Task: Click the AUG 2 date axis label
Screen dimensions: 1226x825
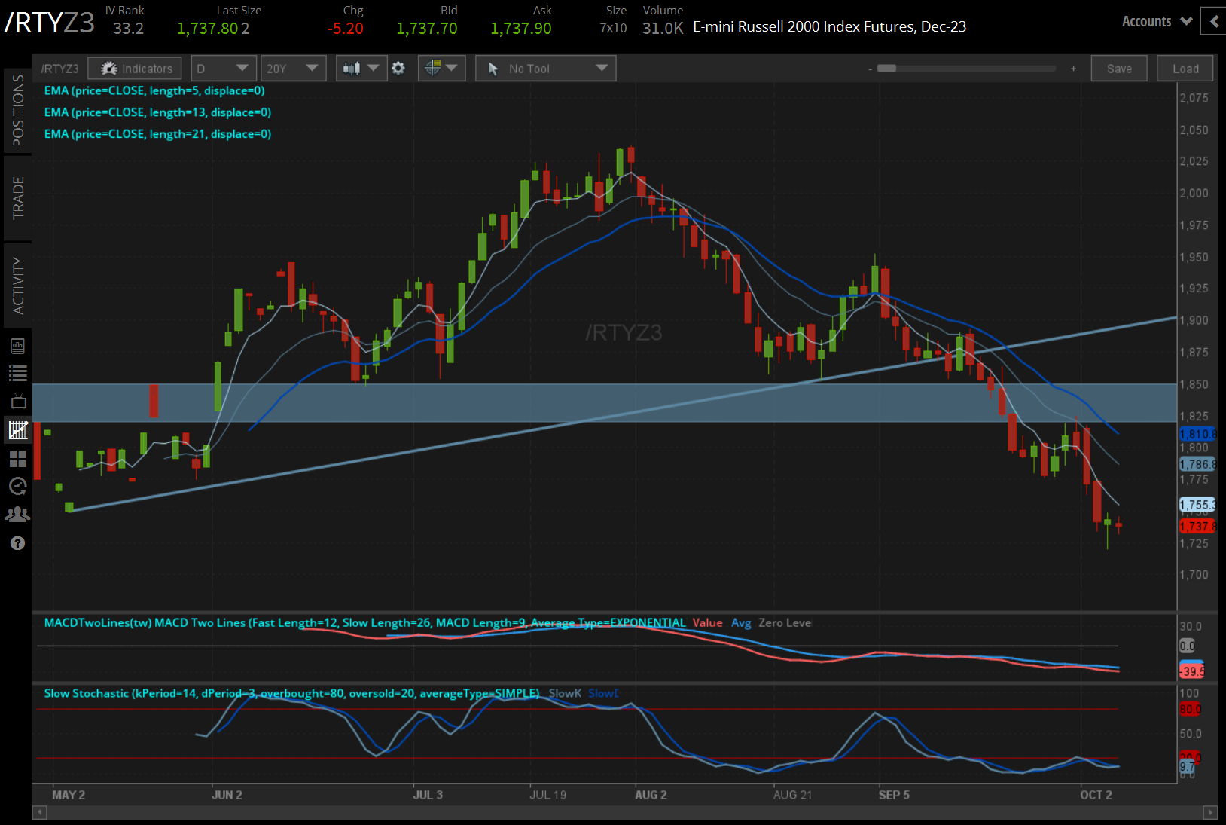Action: click(x=651, y=795)
